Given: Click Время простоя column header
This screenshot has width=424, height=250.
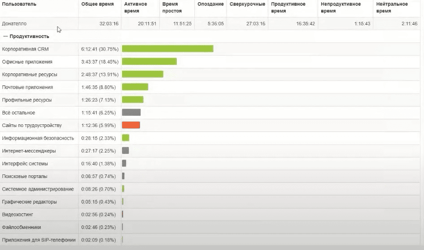Looking at the screenshot, I should point(173,7).
